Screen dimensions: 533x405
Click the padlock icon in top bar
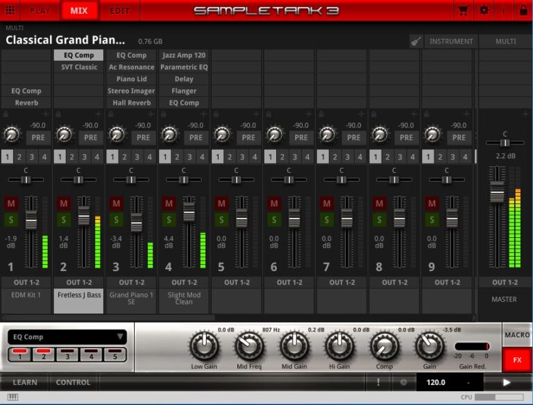tap(523, 10)
